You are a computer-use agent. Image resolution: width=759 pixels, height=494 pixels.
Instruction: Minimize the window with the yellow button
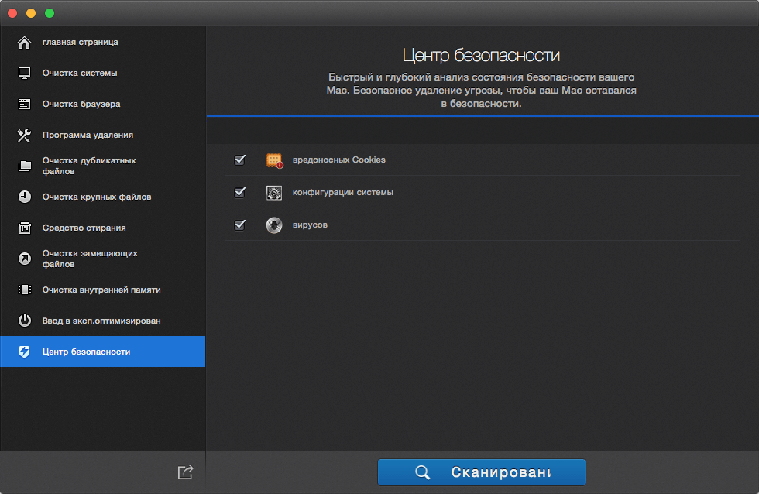click(31, 13)
